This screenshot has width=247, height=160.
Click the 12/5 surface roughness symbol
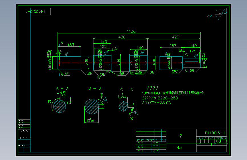(221, 14)
